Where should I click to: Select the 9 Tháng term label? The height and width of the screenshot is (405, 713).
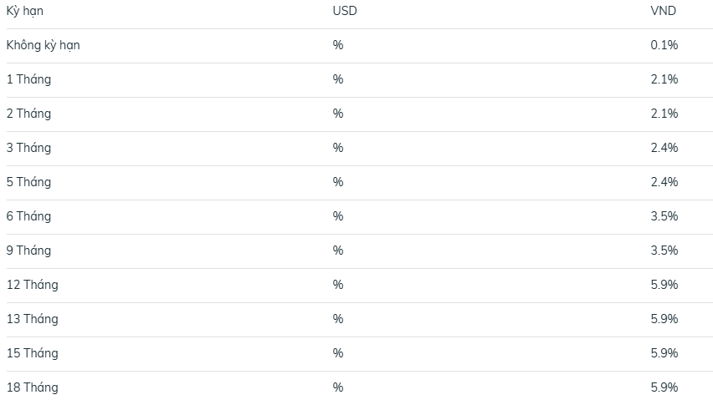pos(28,251)
